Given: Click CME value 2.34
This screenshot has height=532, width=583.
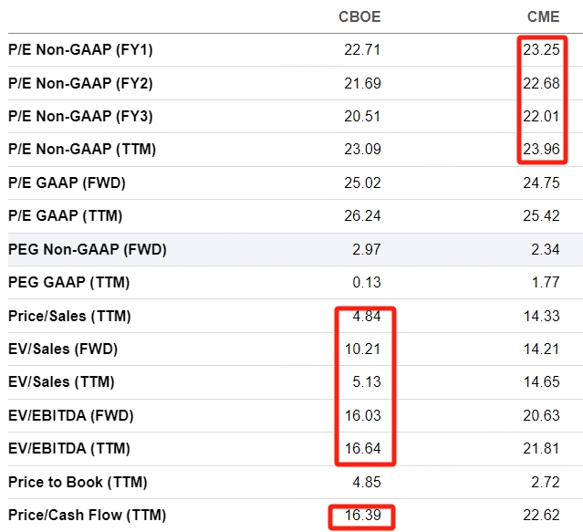Looking at the screenshot, I should 546,249.
